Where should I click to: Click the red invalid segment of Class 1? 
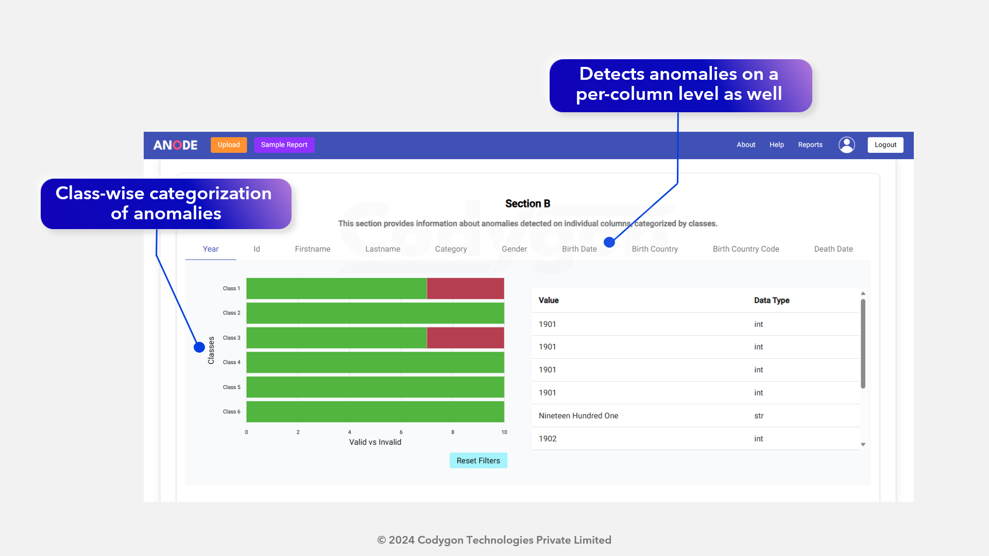click(x=465, y=288)
